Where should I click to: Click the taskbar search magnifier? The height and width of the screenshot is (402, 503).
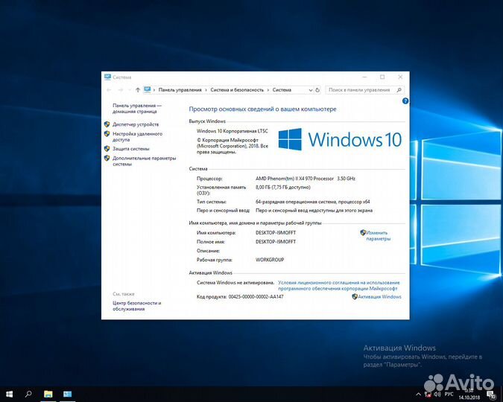tap(28, 393)
